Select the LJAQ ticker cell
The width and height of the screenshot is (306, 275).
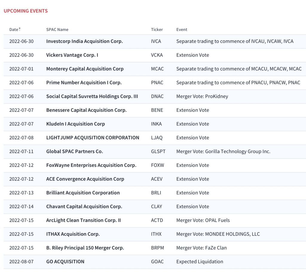pos(157,138)
